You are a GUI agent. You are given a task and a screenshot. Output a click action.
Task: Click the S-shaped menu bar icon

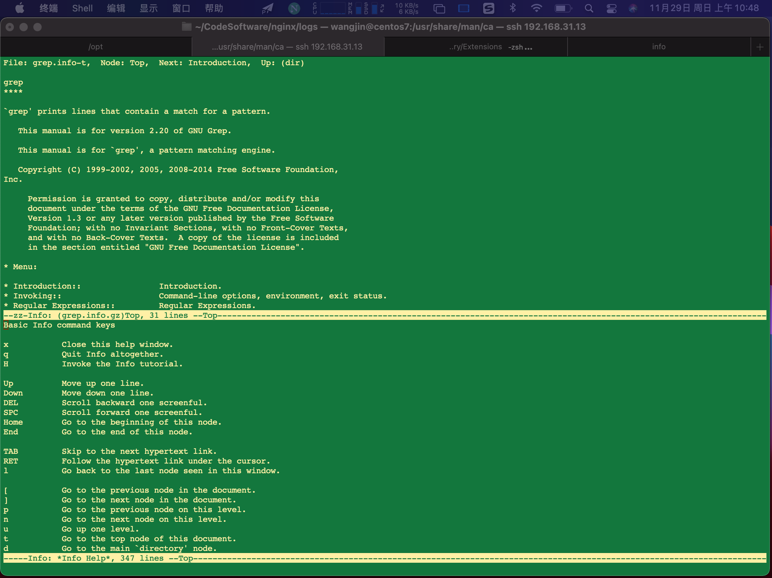(x=489, y=8)
